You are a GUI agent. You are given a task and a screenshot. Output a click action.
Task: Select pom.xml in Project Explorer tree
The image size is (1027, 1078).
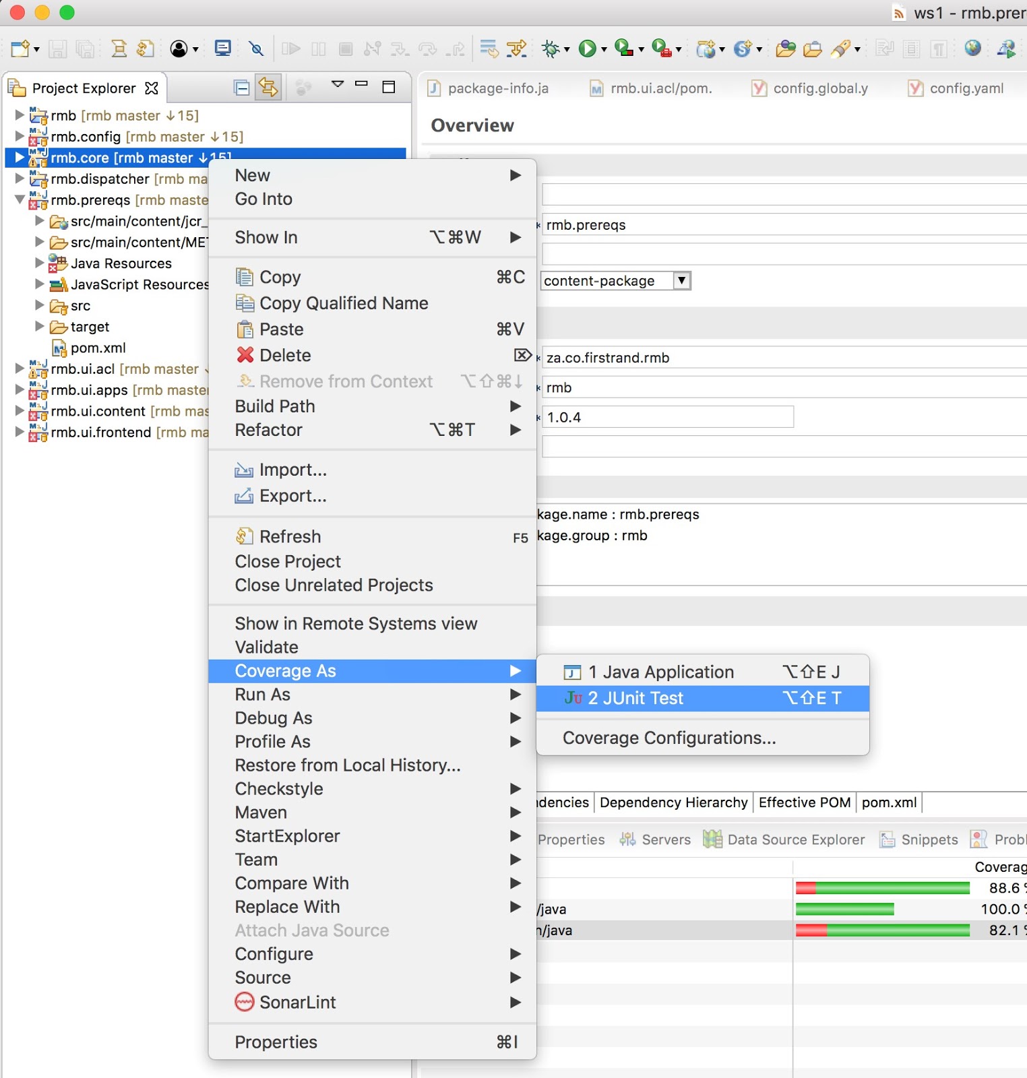coord(98,348)
